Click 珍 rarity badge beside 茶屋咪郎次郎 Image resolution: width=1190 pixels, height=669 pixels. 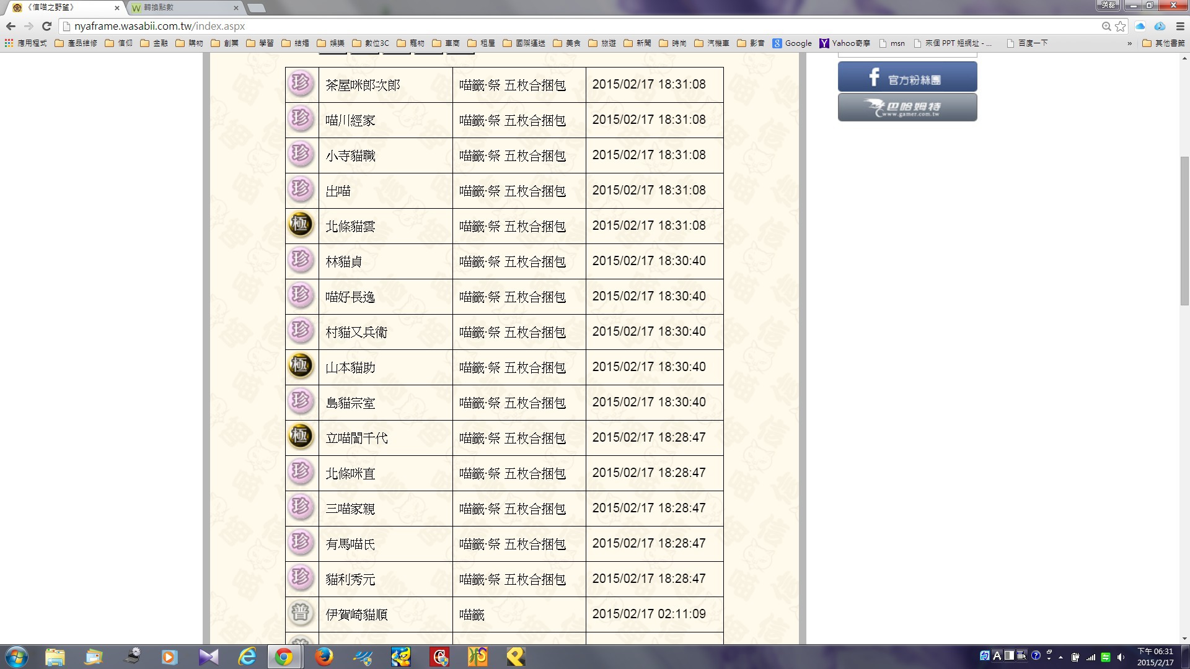[301, 83]
